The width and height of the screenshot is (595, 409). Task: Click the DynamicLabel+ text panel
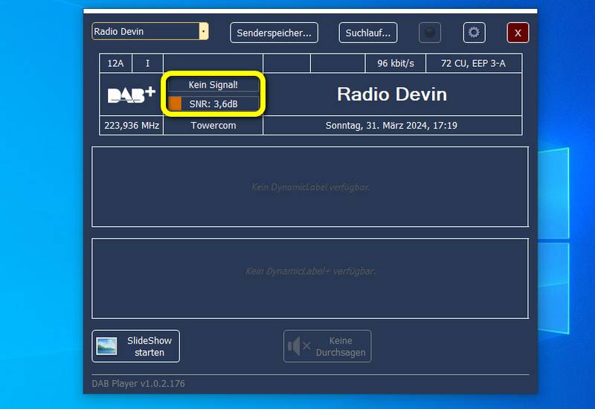pyautogui.click(x=310, y=278)
